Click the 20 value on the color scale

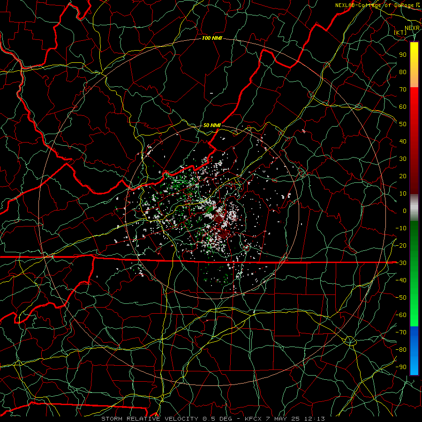point(403,176)
